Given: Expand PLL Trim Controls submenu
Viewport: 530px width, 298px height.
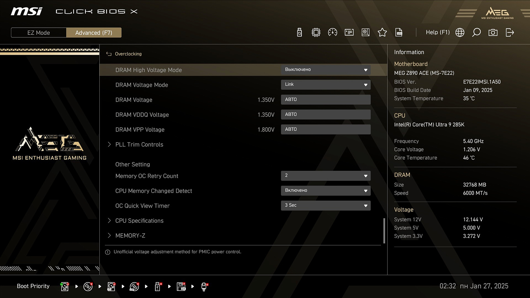Looking at the screenshot, I should [139, 145].
